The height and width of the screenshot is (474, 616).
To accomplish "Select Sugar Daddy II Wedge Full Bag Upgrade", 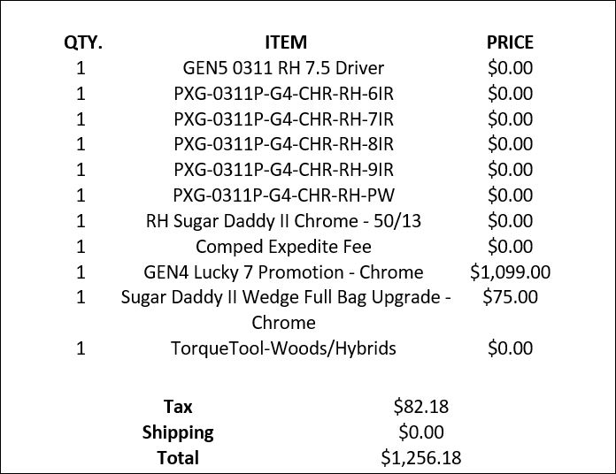I will [x=285, y=298].
